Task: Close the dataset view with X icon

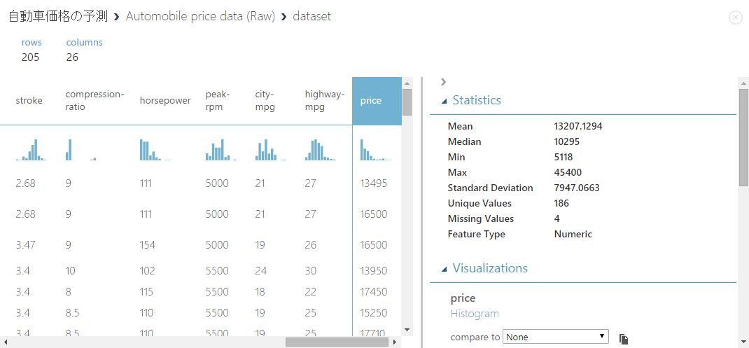Action: 735,18
